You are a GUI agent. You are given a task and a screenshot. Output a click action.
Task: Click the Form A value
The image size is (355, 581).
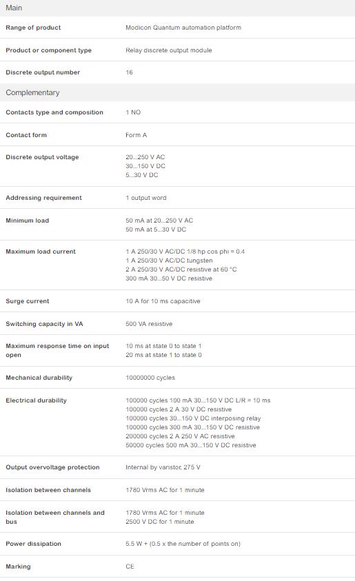pyautogui.click(x=136, y=135)
